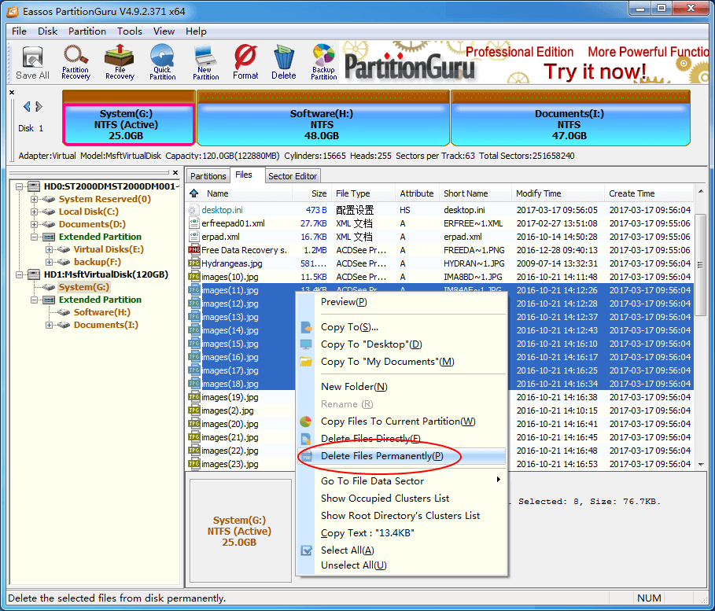The height and width of the screenshot is (611, 715).
Task: Choose Show Occupied Clusters List
Action: [401, 499]
